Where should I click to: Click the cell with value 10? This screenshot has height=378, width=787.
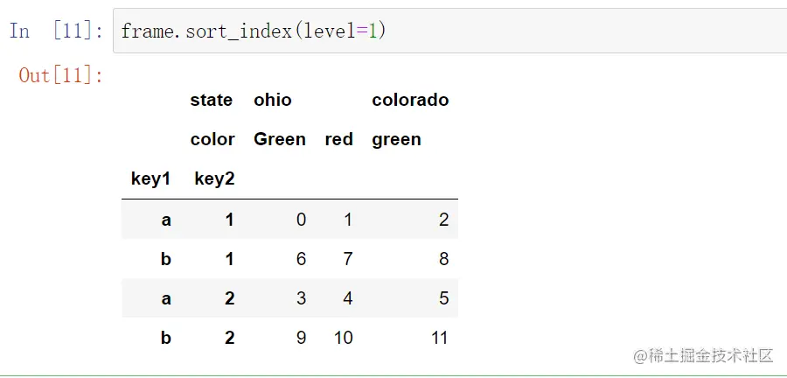click(x=344, y=338)
